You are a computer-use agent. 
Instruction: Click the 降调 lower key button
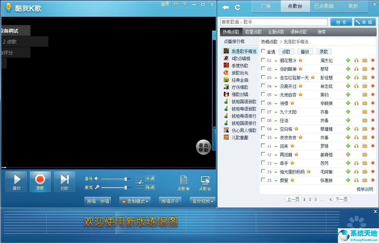(150, 187)
